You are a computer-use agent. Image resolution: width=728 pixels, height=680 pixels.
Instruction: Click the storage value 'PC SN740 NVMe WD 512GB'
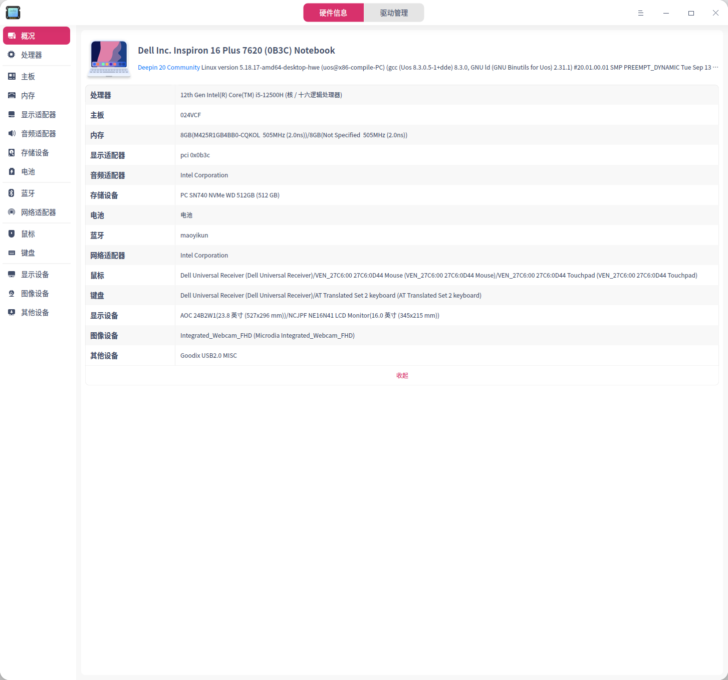tap(217, 195)
